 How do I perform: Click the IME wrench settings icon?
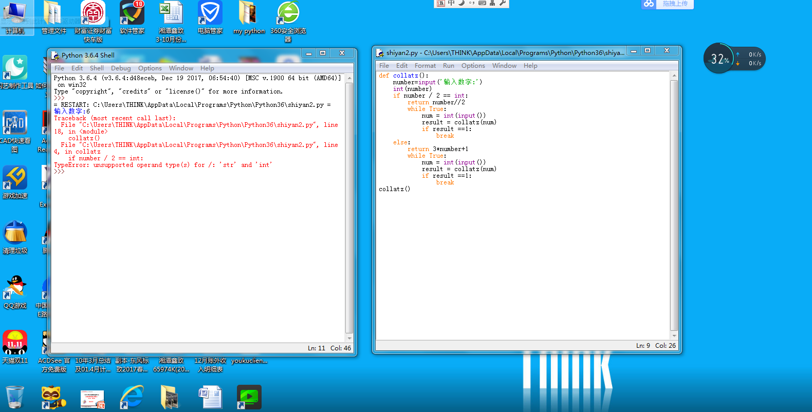pyautogui.click(x=503, y=3)
